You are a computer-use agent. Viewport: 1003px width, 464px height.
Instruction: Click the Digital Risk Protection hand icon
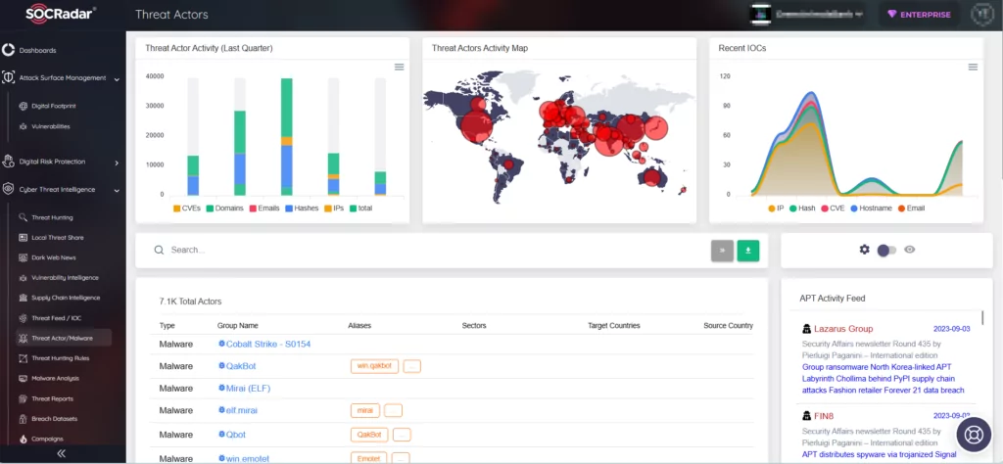coord(8,162)
